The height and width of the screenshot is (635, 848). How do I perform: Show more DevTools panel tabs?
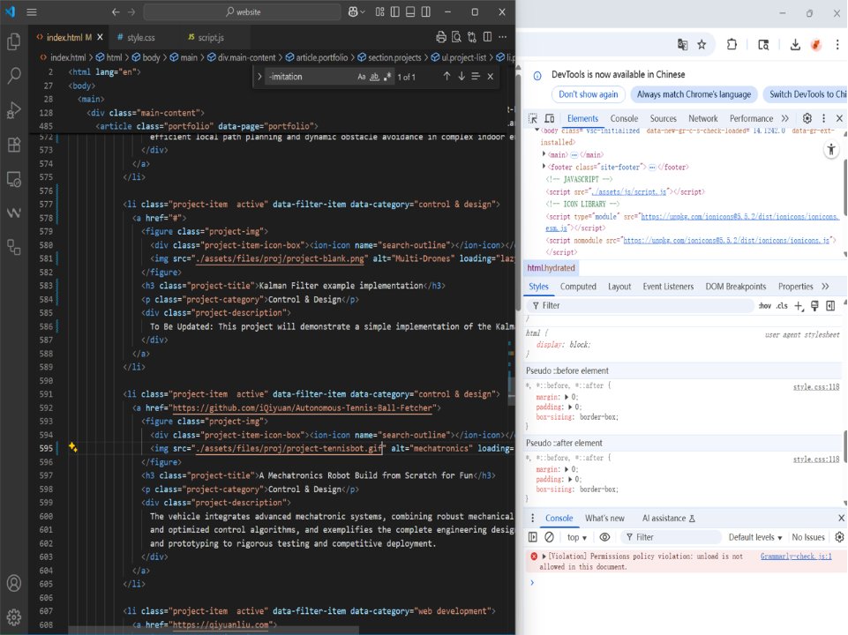tap(785, 118)
